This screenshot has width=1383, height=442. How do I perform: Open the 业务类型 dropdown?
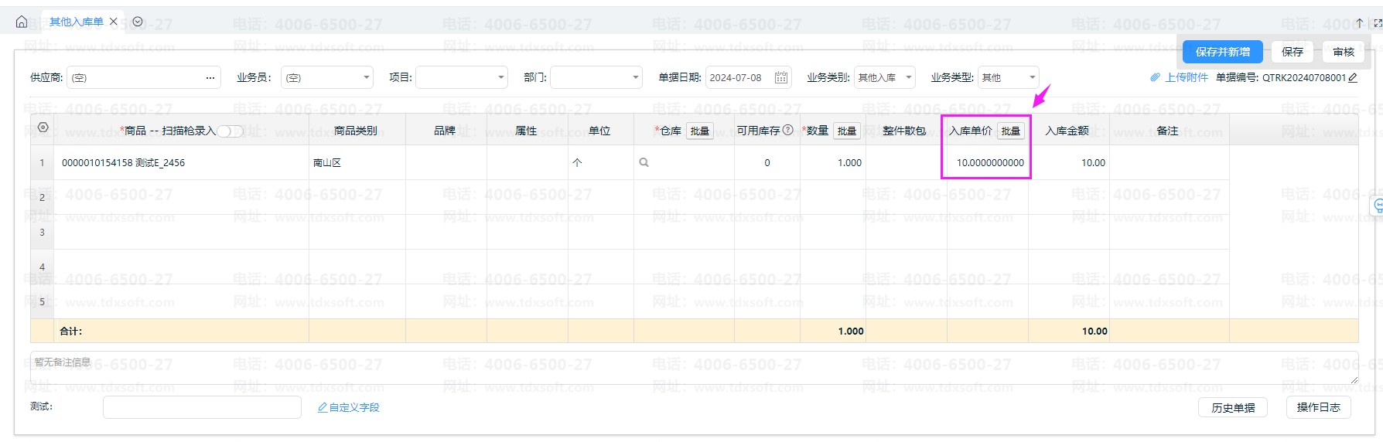pyautogui.click(x=1032, y=78)
